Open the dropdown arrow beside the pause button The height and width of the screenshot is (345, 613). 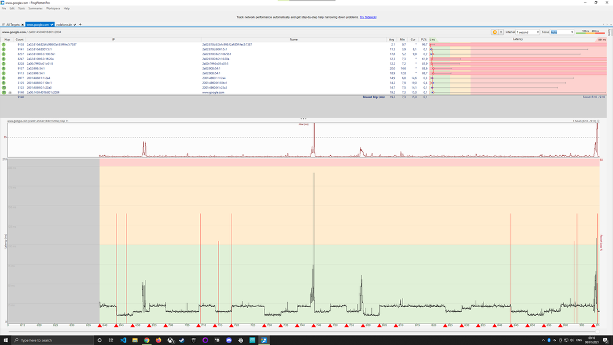(501, 32)
